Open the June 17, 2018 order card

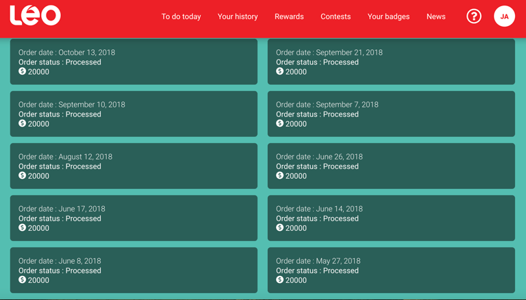(x=134, y=218)
